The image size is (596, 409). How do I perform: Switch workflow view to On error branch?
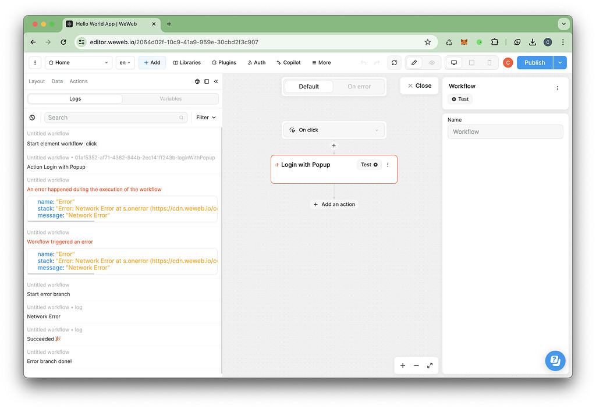tap(359, 86)
